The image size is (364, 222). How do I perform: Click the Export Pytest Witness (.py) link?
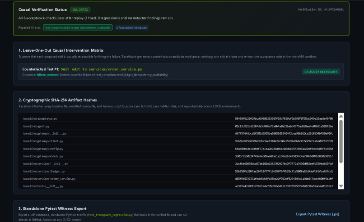pyautogui.click(x=317, y=214)
